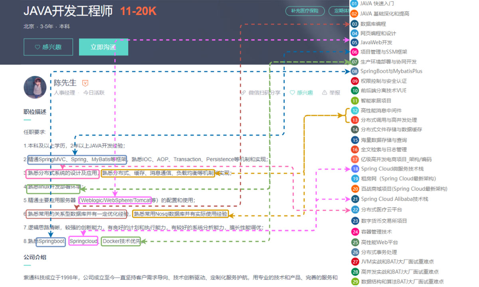Click the number 01 circle for JAVA 快速入门
Image resolution: width=479 pixels, height=287 pixels.
(x=354, y=4)
